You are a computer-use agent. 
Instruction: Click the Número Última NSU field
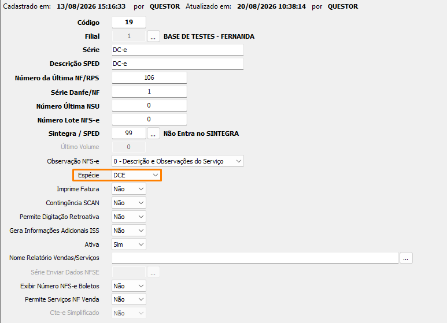(x=149, y=105)
